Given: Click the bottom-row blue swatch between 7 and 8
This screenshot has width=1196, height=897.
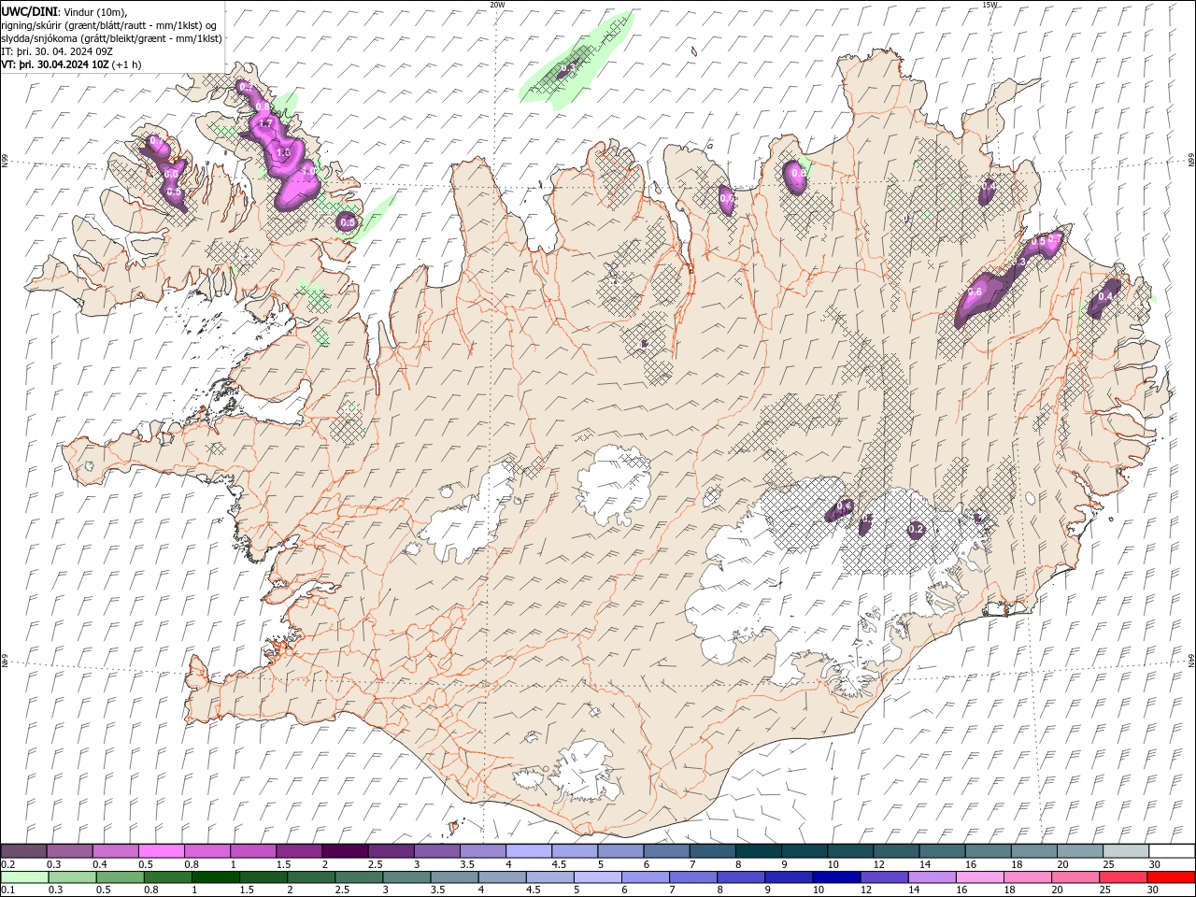Looking at the screenshot, I should 692,877.
